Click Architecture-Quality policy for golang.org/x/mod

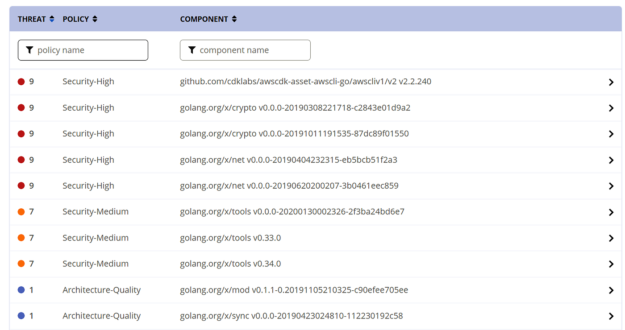click(101, 290)
